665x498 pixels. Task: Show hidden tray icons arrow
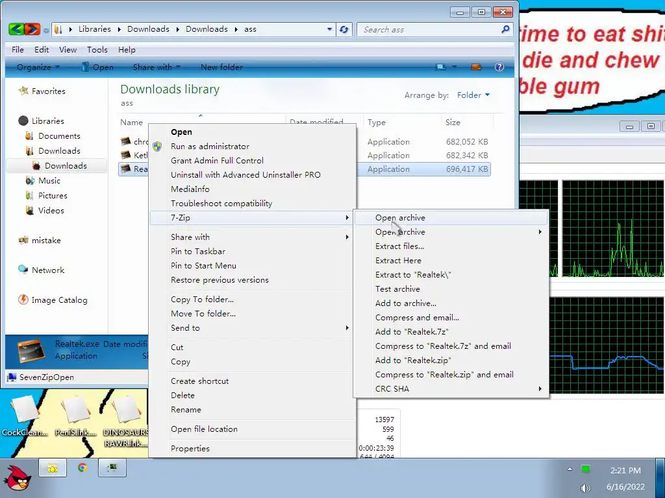pos(570,469)
